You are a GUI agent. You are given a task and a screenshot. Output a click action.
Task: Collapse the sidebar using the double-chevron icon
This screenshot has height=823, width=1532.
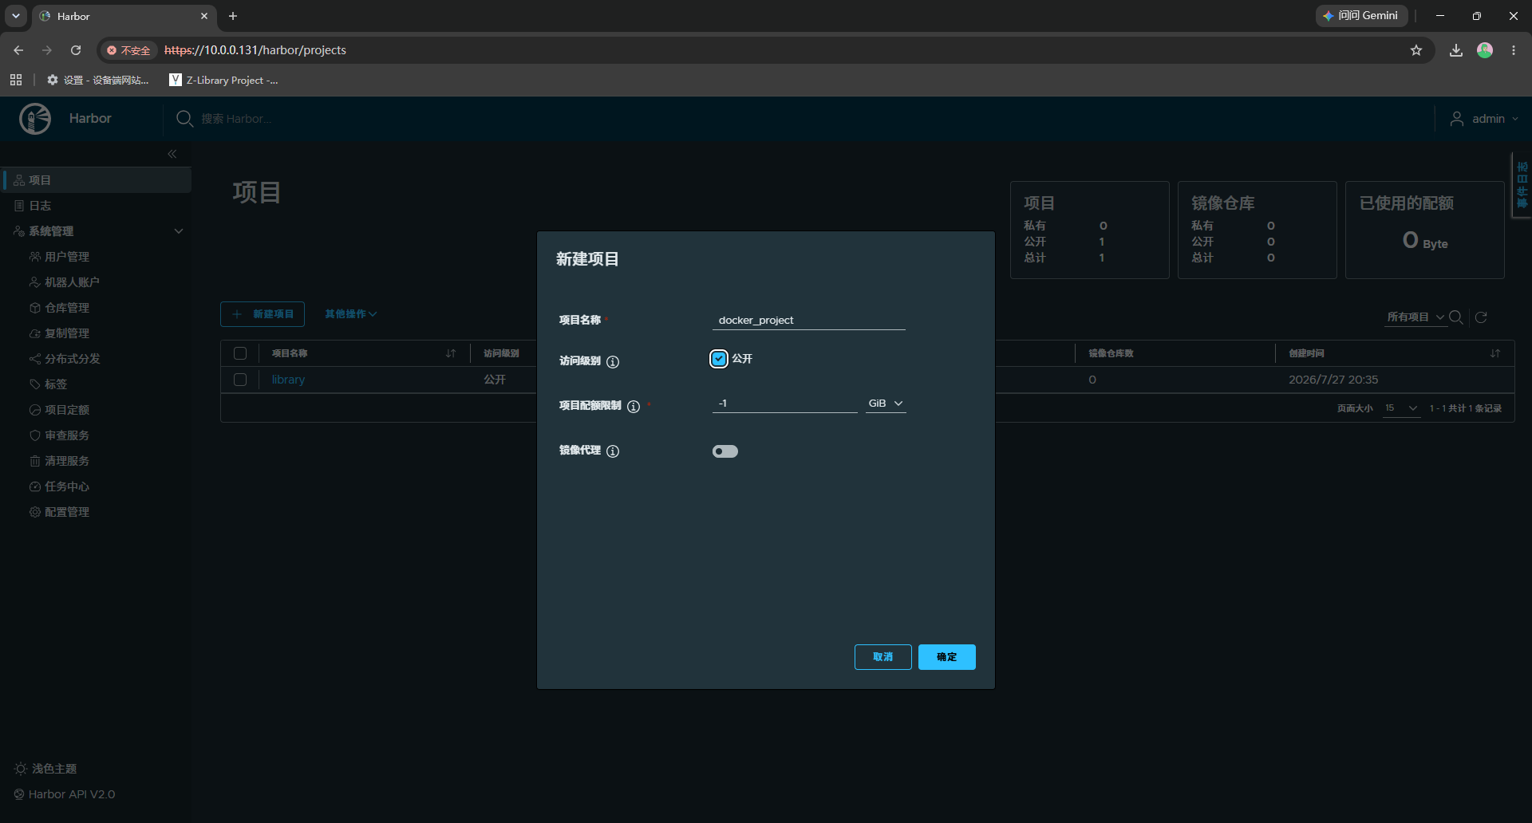172,154
